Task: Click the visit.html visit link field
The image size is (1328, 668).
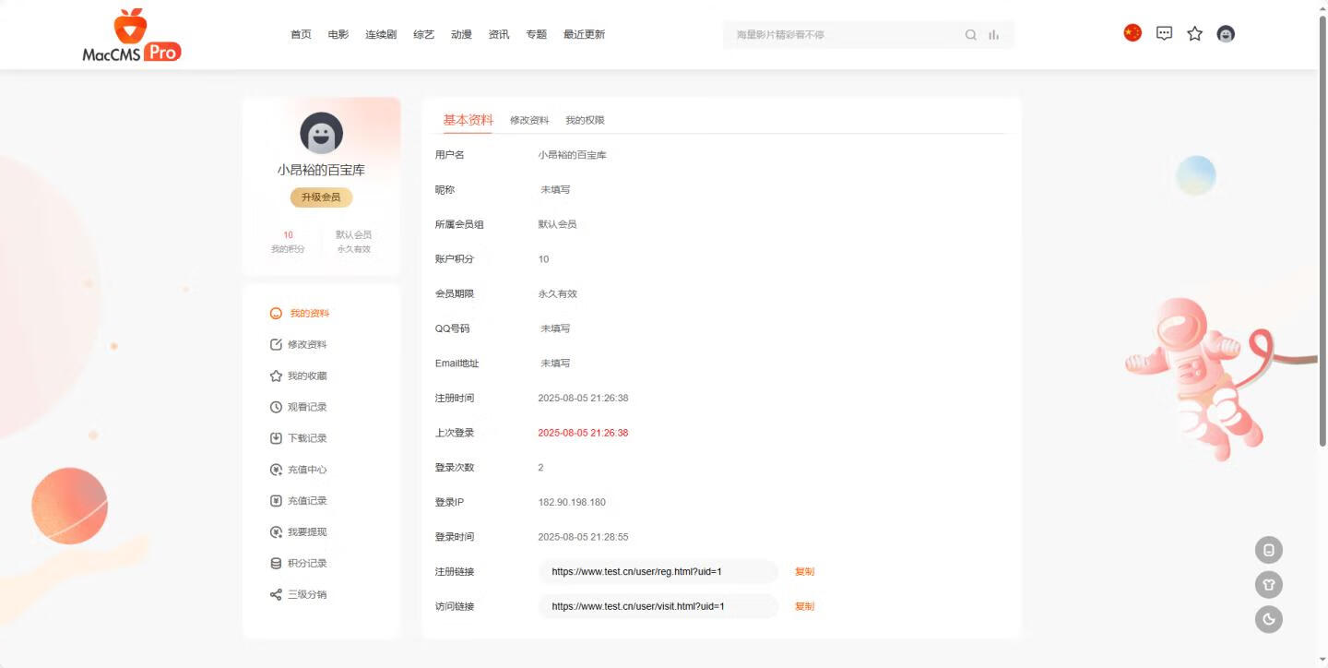Action: [x=658, y=606]
